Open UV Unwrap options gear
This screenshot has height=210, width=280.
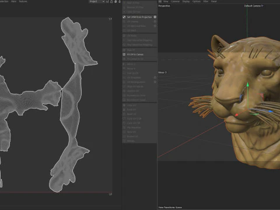tap(155, 22)
